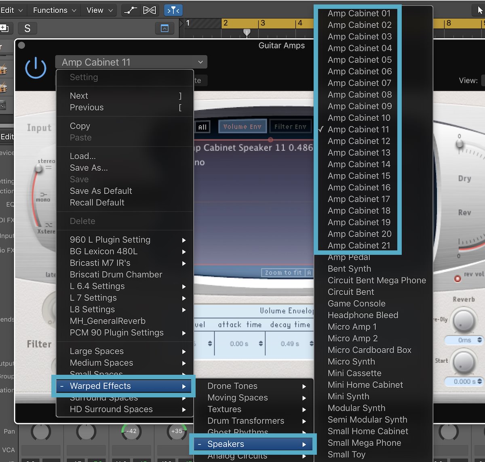Click the 0ms pre-delay value field
Image resolution: width=485 pixels, height=462 pixels.
coord(464,340)
